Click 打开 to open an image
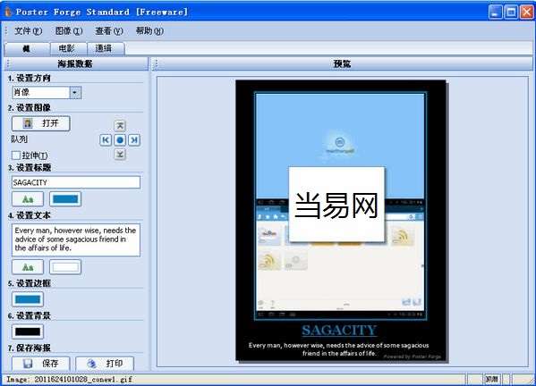Screen dimensions: 536x386 click(41, 123)
